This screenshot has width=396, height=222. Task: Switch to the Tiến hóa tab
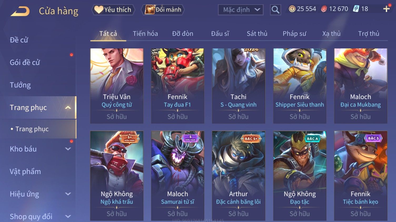click(145, 34)
